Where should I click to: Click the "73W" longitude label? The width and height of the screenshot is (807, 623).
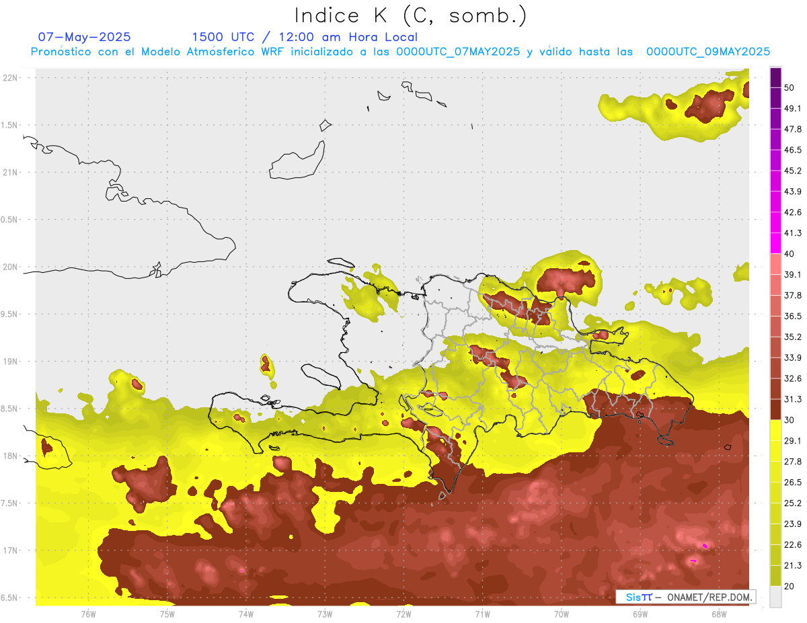click(325, 614)
